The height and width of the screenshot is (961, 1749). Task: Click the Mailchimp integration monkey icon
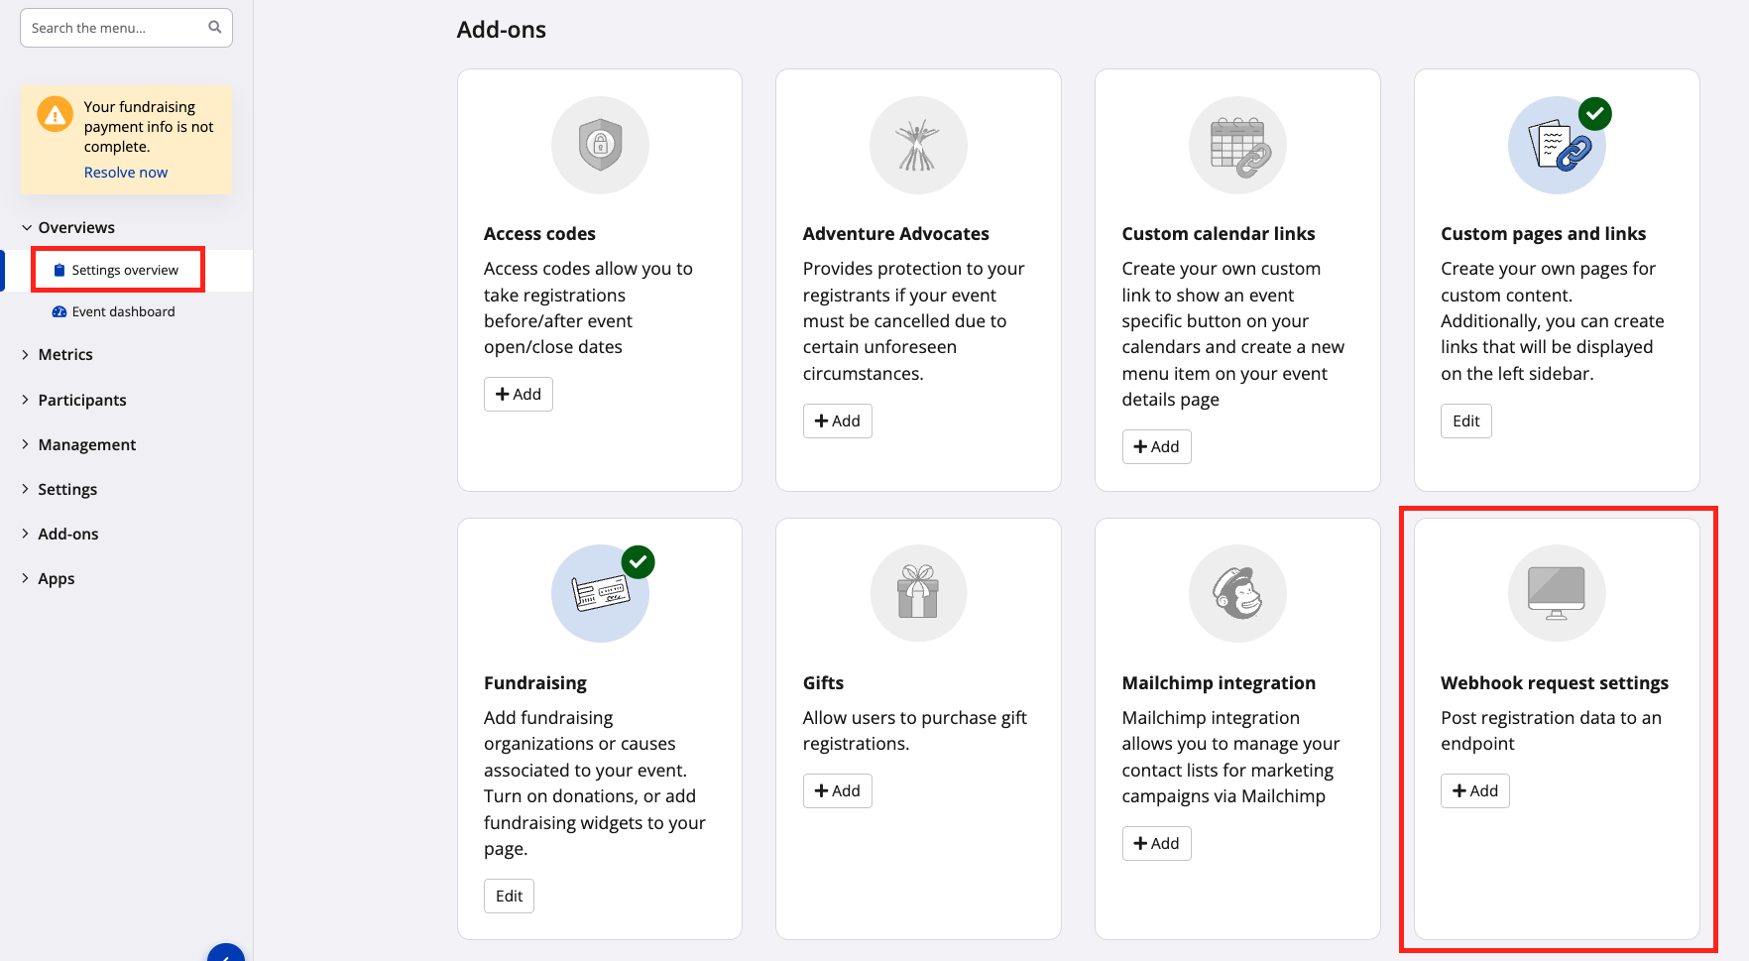1237,593
